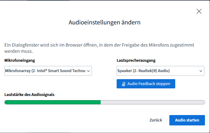Viewport: 210px width, 133px height.
Task: Click the muted microphone icon
Action: (x=124, y=84)
